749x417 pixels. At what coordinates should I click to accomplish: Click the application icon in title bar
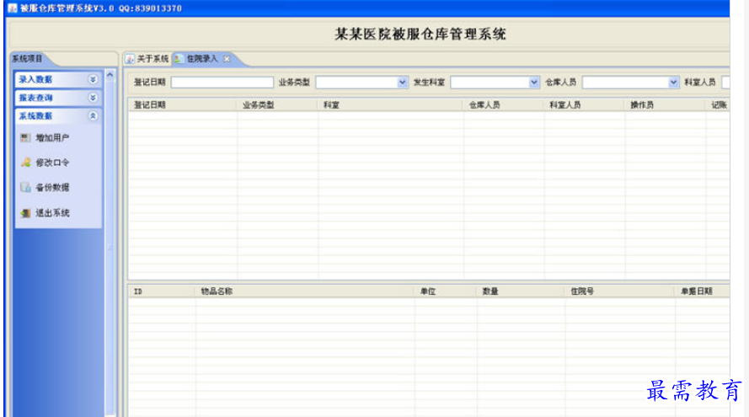coord(13,8)
